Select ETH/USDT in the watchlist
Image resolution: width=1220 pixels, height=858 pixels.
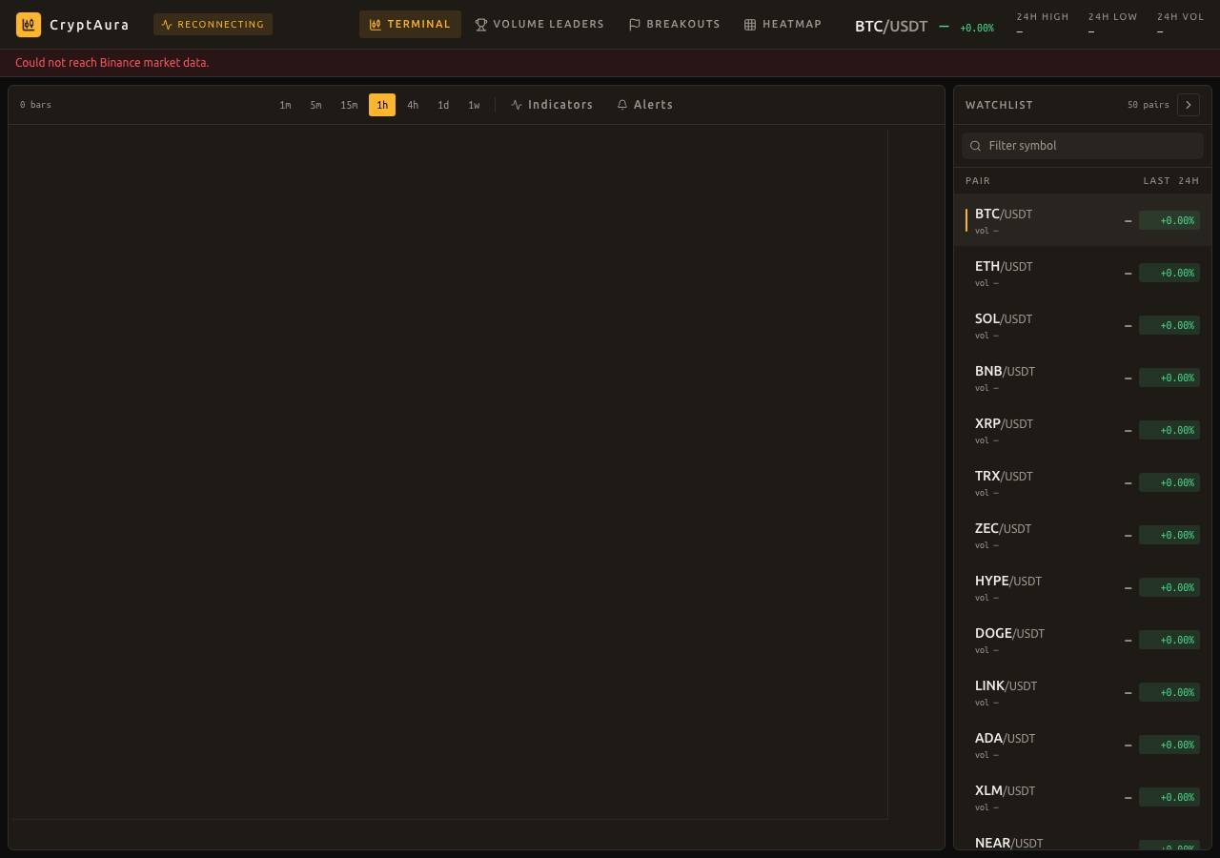(1083, 273)
